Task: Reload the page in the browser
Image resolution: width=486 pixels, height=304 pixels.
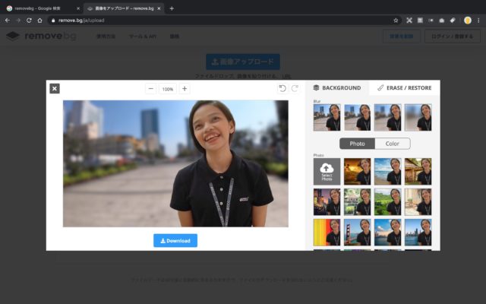Action: [x=29, y=20]
